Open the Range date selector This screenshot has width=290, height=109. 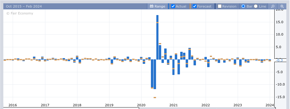(x=157, y=6)
